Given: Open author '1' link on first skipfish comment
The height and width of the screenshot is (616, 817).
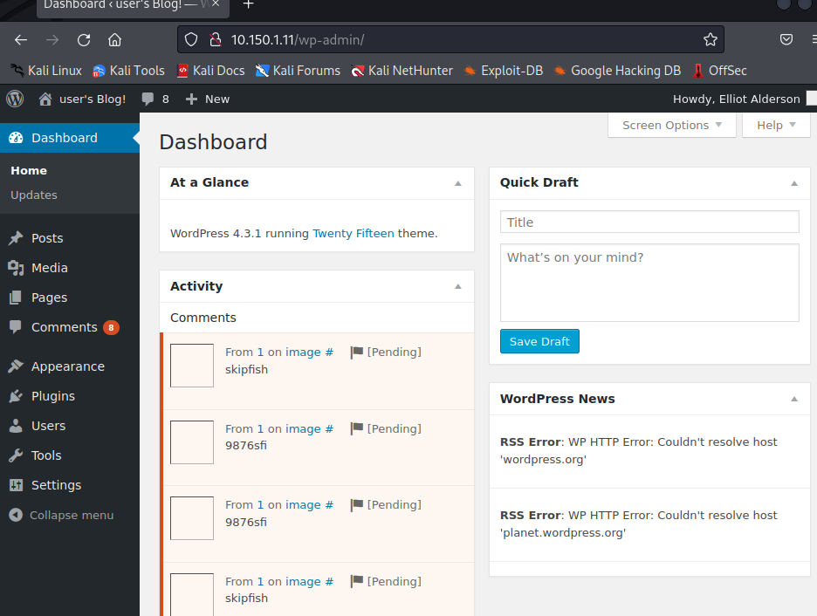Looking at the screenshot, I should click(260, 352).
